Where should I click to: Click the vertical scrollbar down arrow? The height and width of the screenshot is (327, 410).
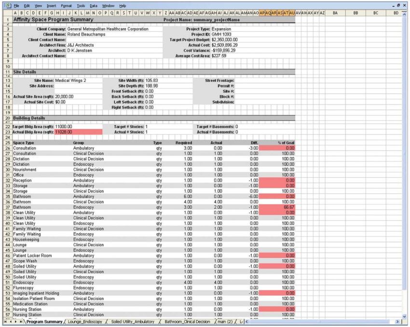[x=405, y=316]
